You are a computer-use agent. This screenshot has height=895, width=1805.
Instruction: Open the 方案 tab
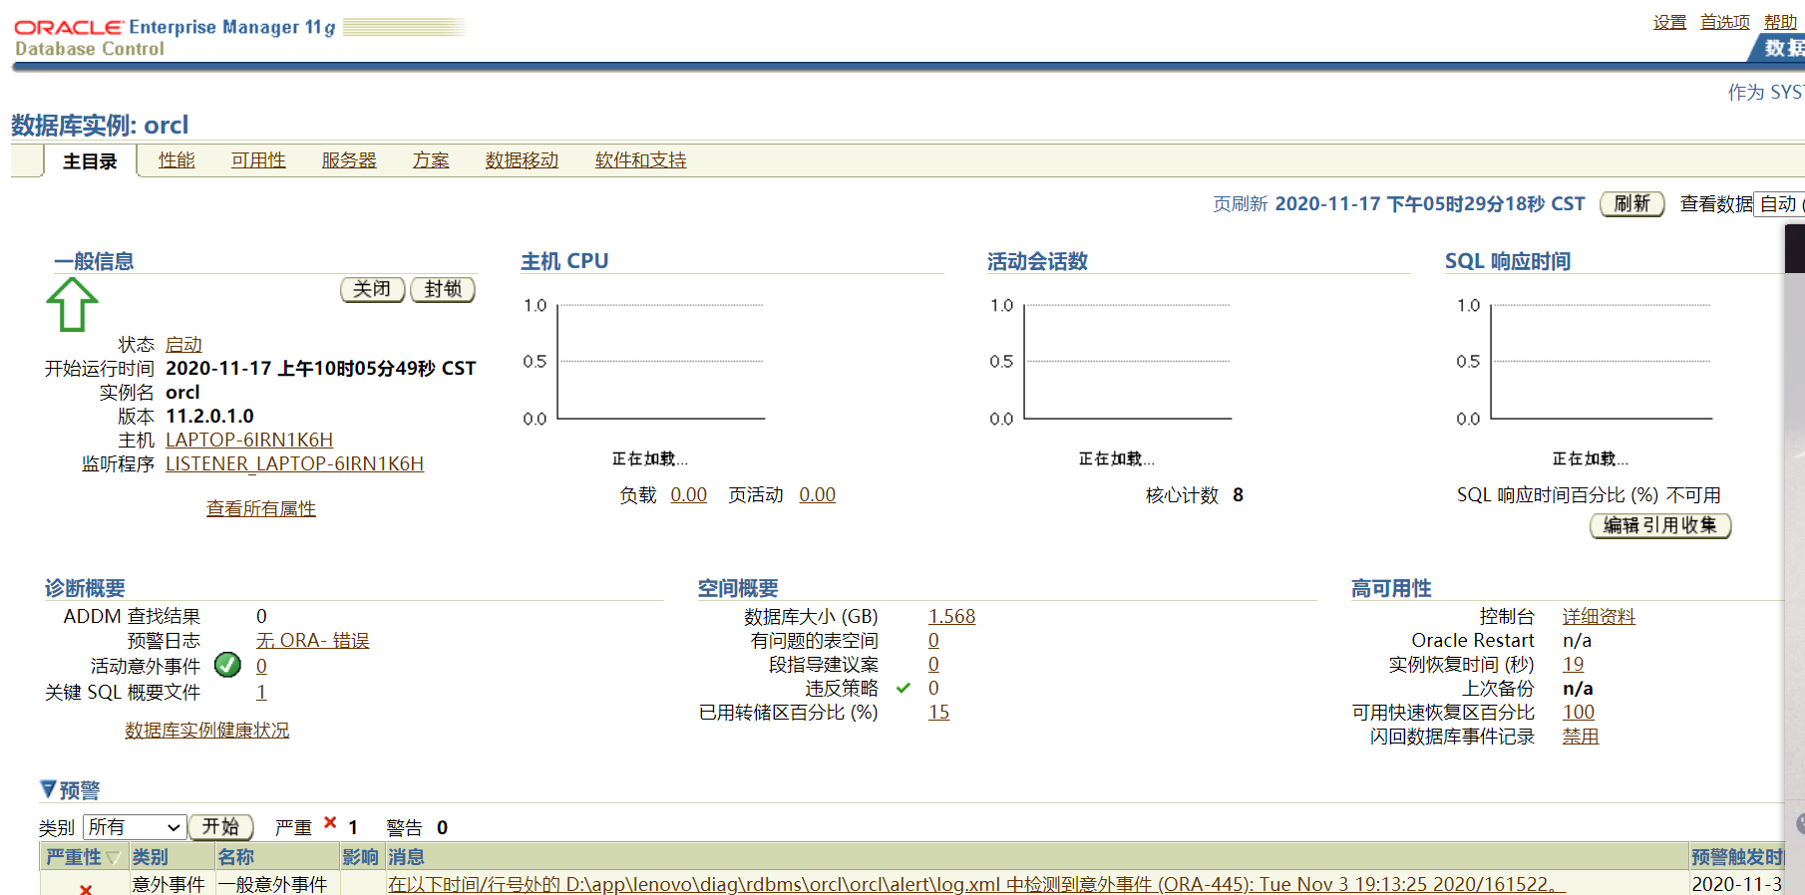[x=431, y=160]
